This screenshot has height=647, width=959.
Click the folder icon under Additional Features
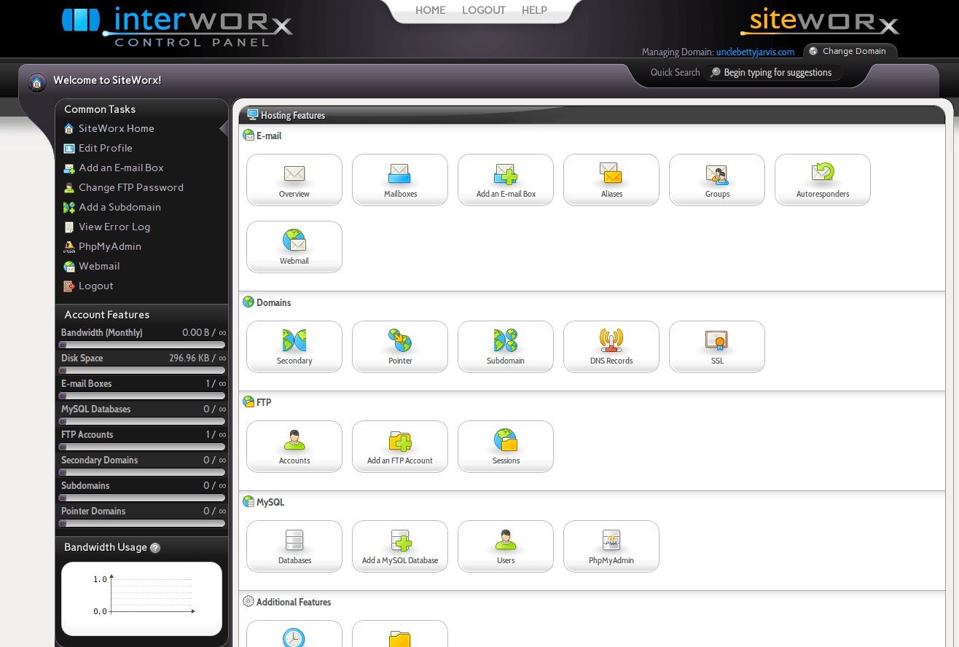pyautogui.click(x=400, y=638)
